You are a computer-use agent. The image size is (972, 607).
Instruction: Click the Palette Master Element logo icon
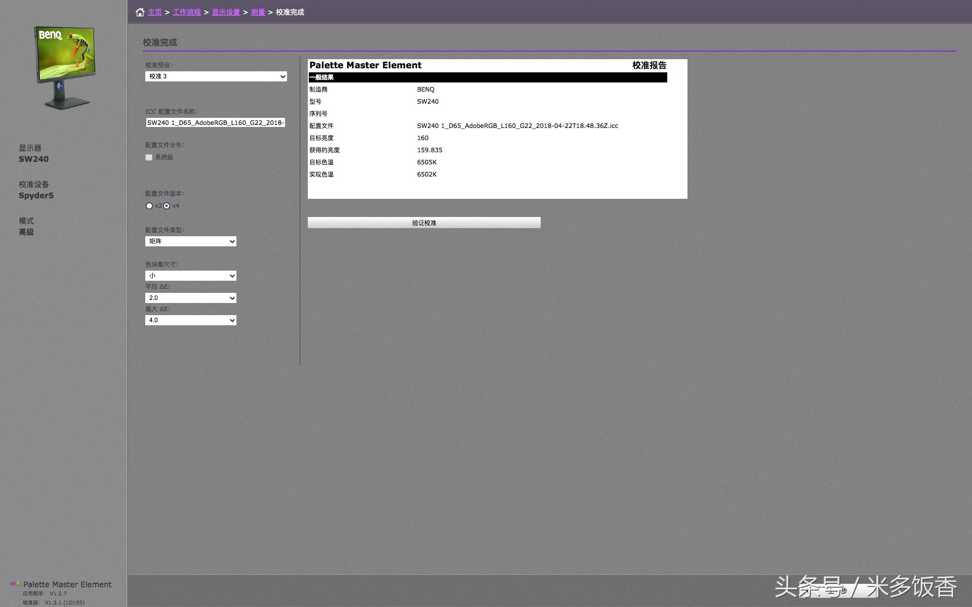pos(16,584)
